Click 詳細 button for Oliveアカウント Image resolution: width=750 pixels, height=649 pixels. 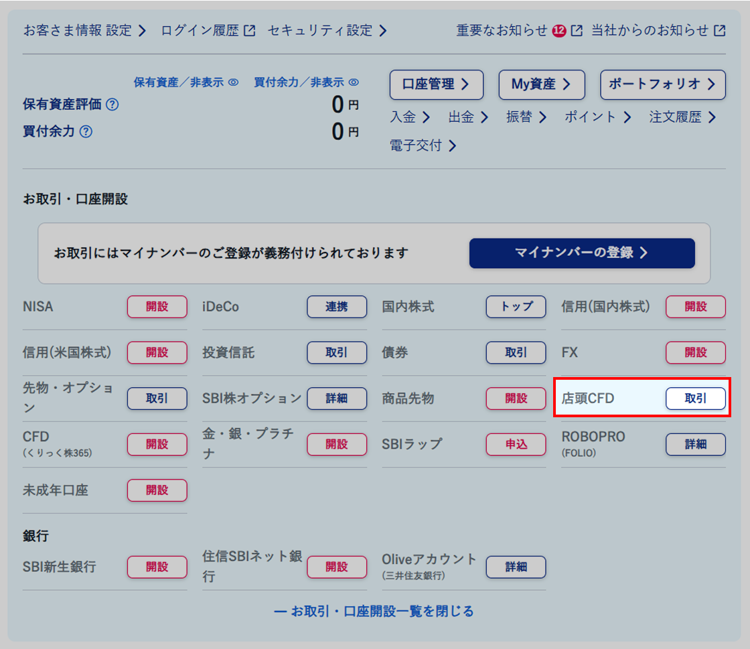tap(516, 567)
